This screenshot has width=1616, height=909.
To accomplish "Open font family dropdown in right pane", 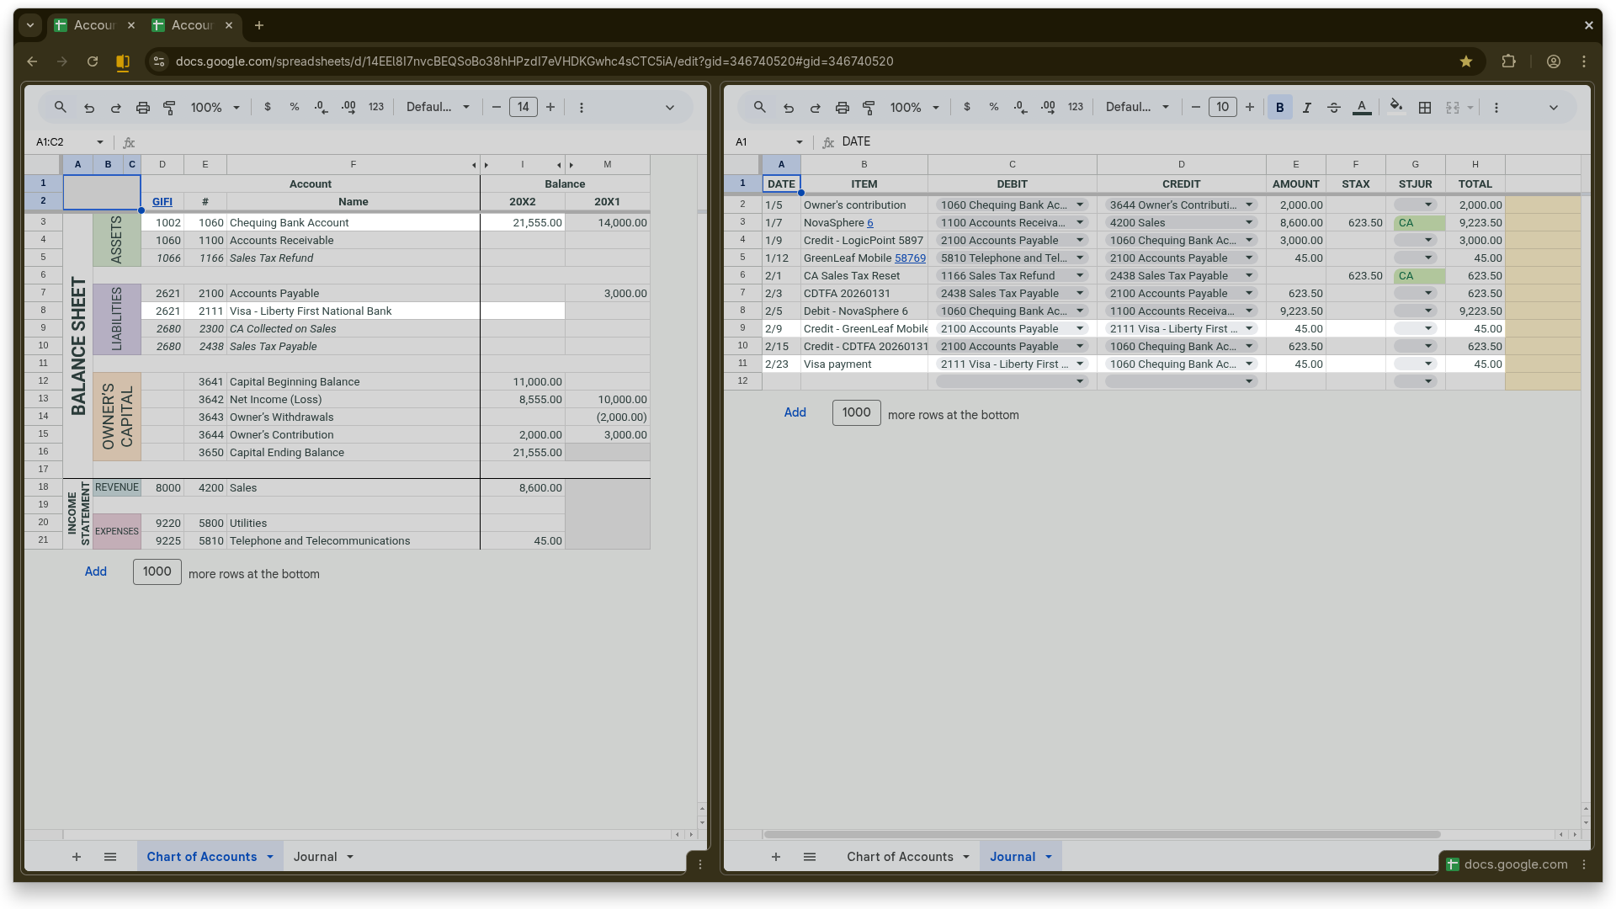I will [x=1137, y=108].
